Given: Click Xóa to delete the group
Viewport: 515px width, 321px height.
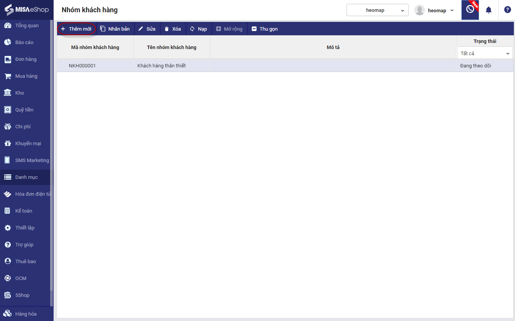Looking at the screenshot, I should pyautogui.click(x=173, y=29).
